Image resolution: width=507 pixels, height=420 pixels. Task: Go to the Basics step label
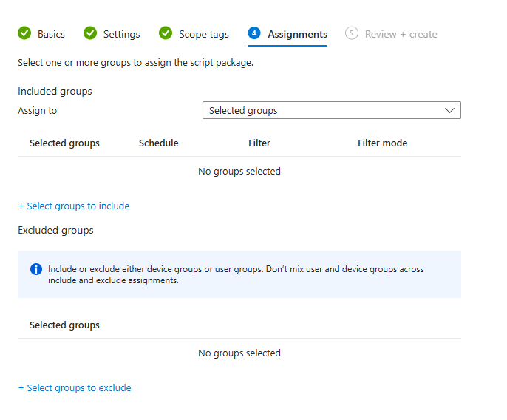[x=51, y=34]
